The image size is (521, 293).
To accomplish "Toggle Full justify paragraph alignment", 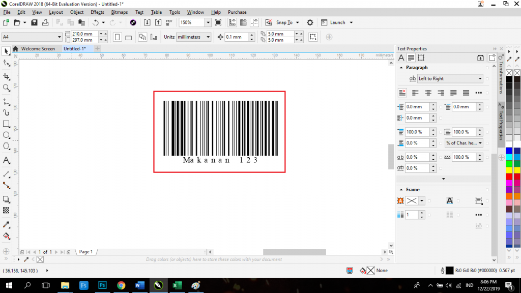I will point(453,93).
